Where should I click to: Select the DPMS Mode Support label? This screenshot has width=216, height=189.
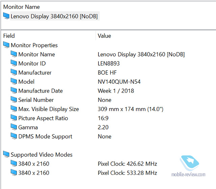pos(45,137)
